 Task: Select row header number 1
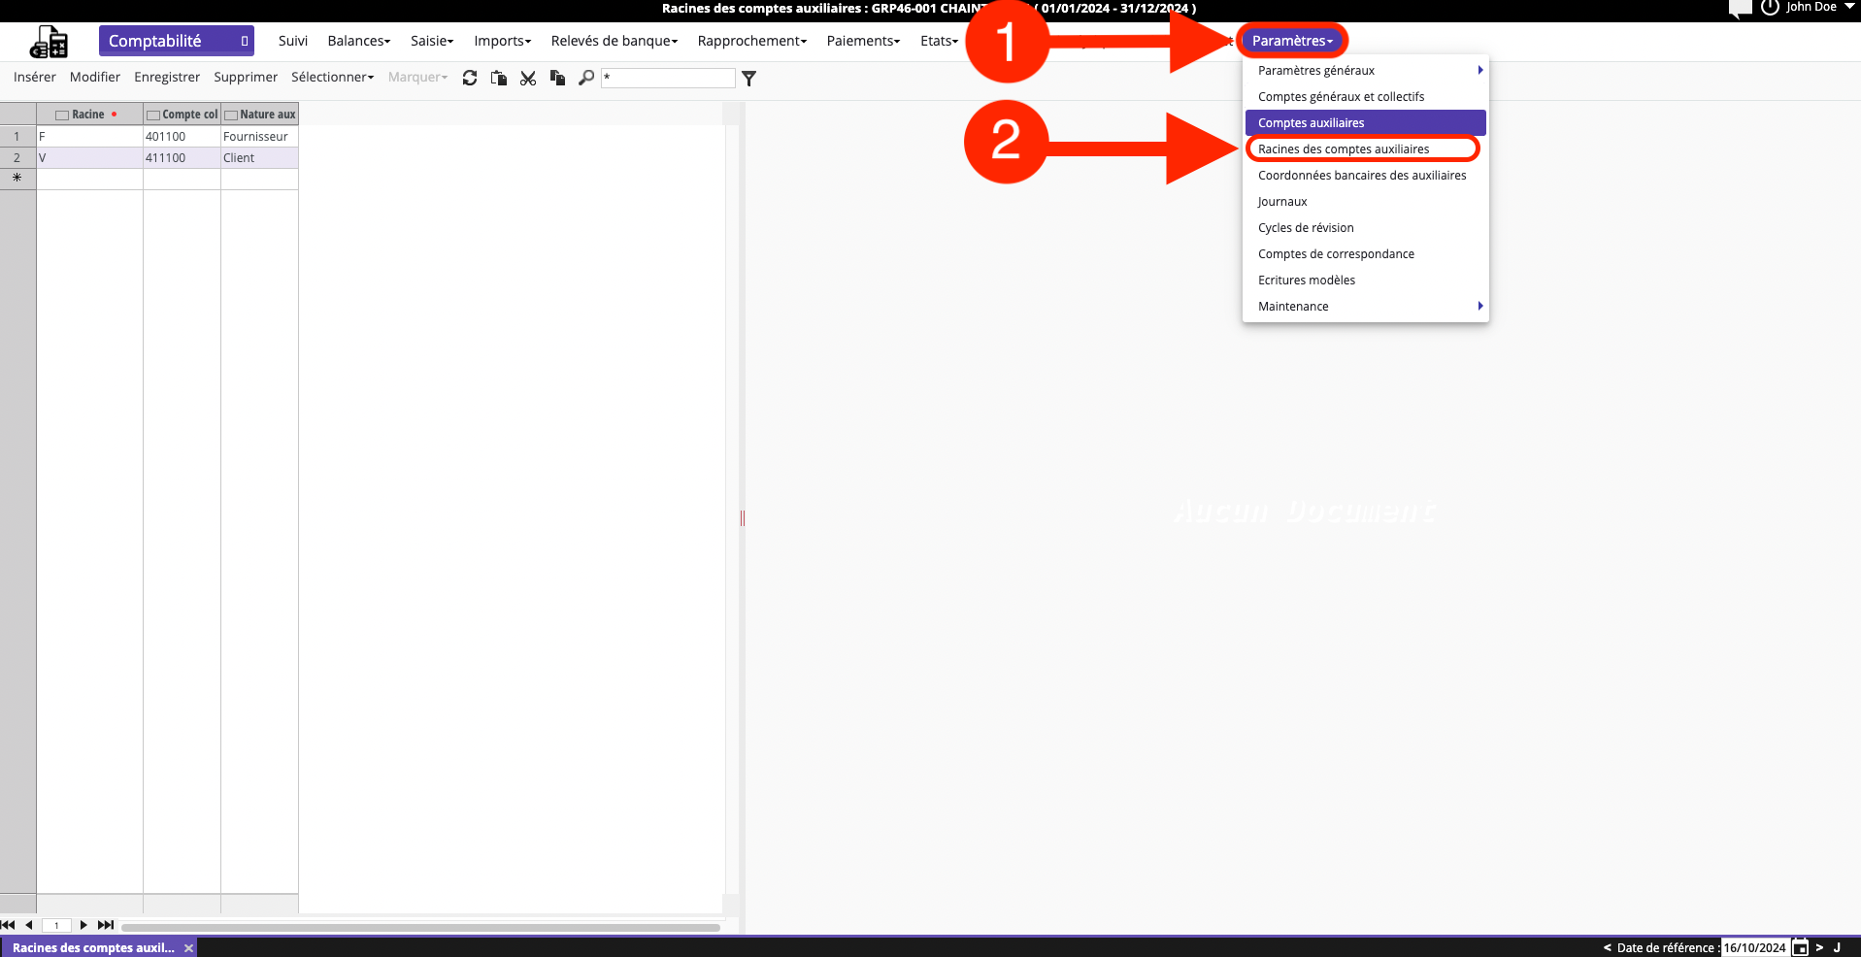[x=17, y=136]
